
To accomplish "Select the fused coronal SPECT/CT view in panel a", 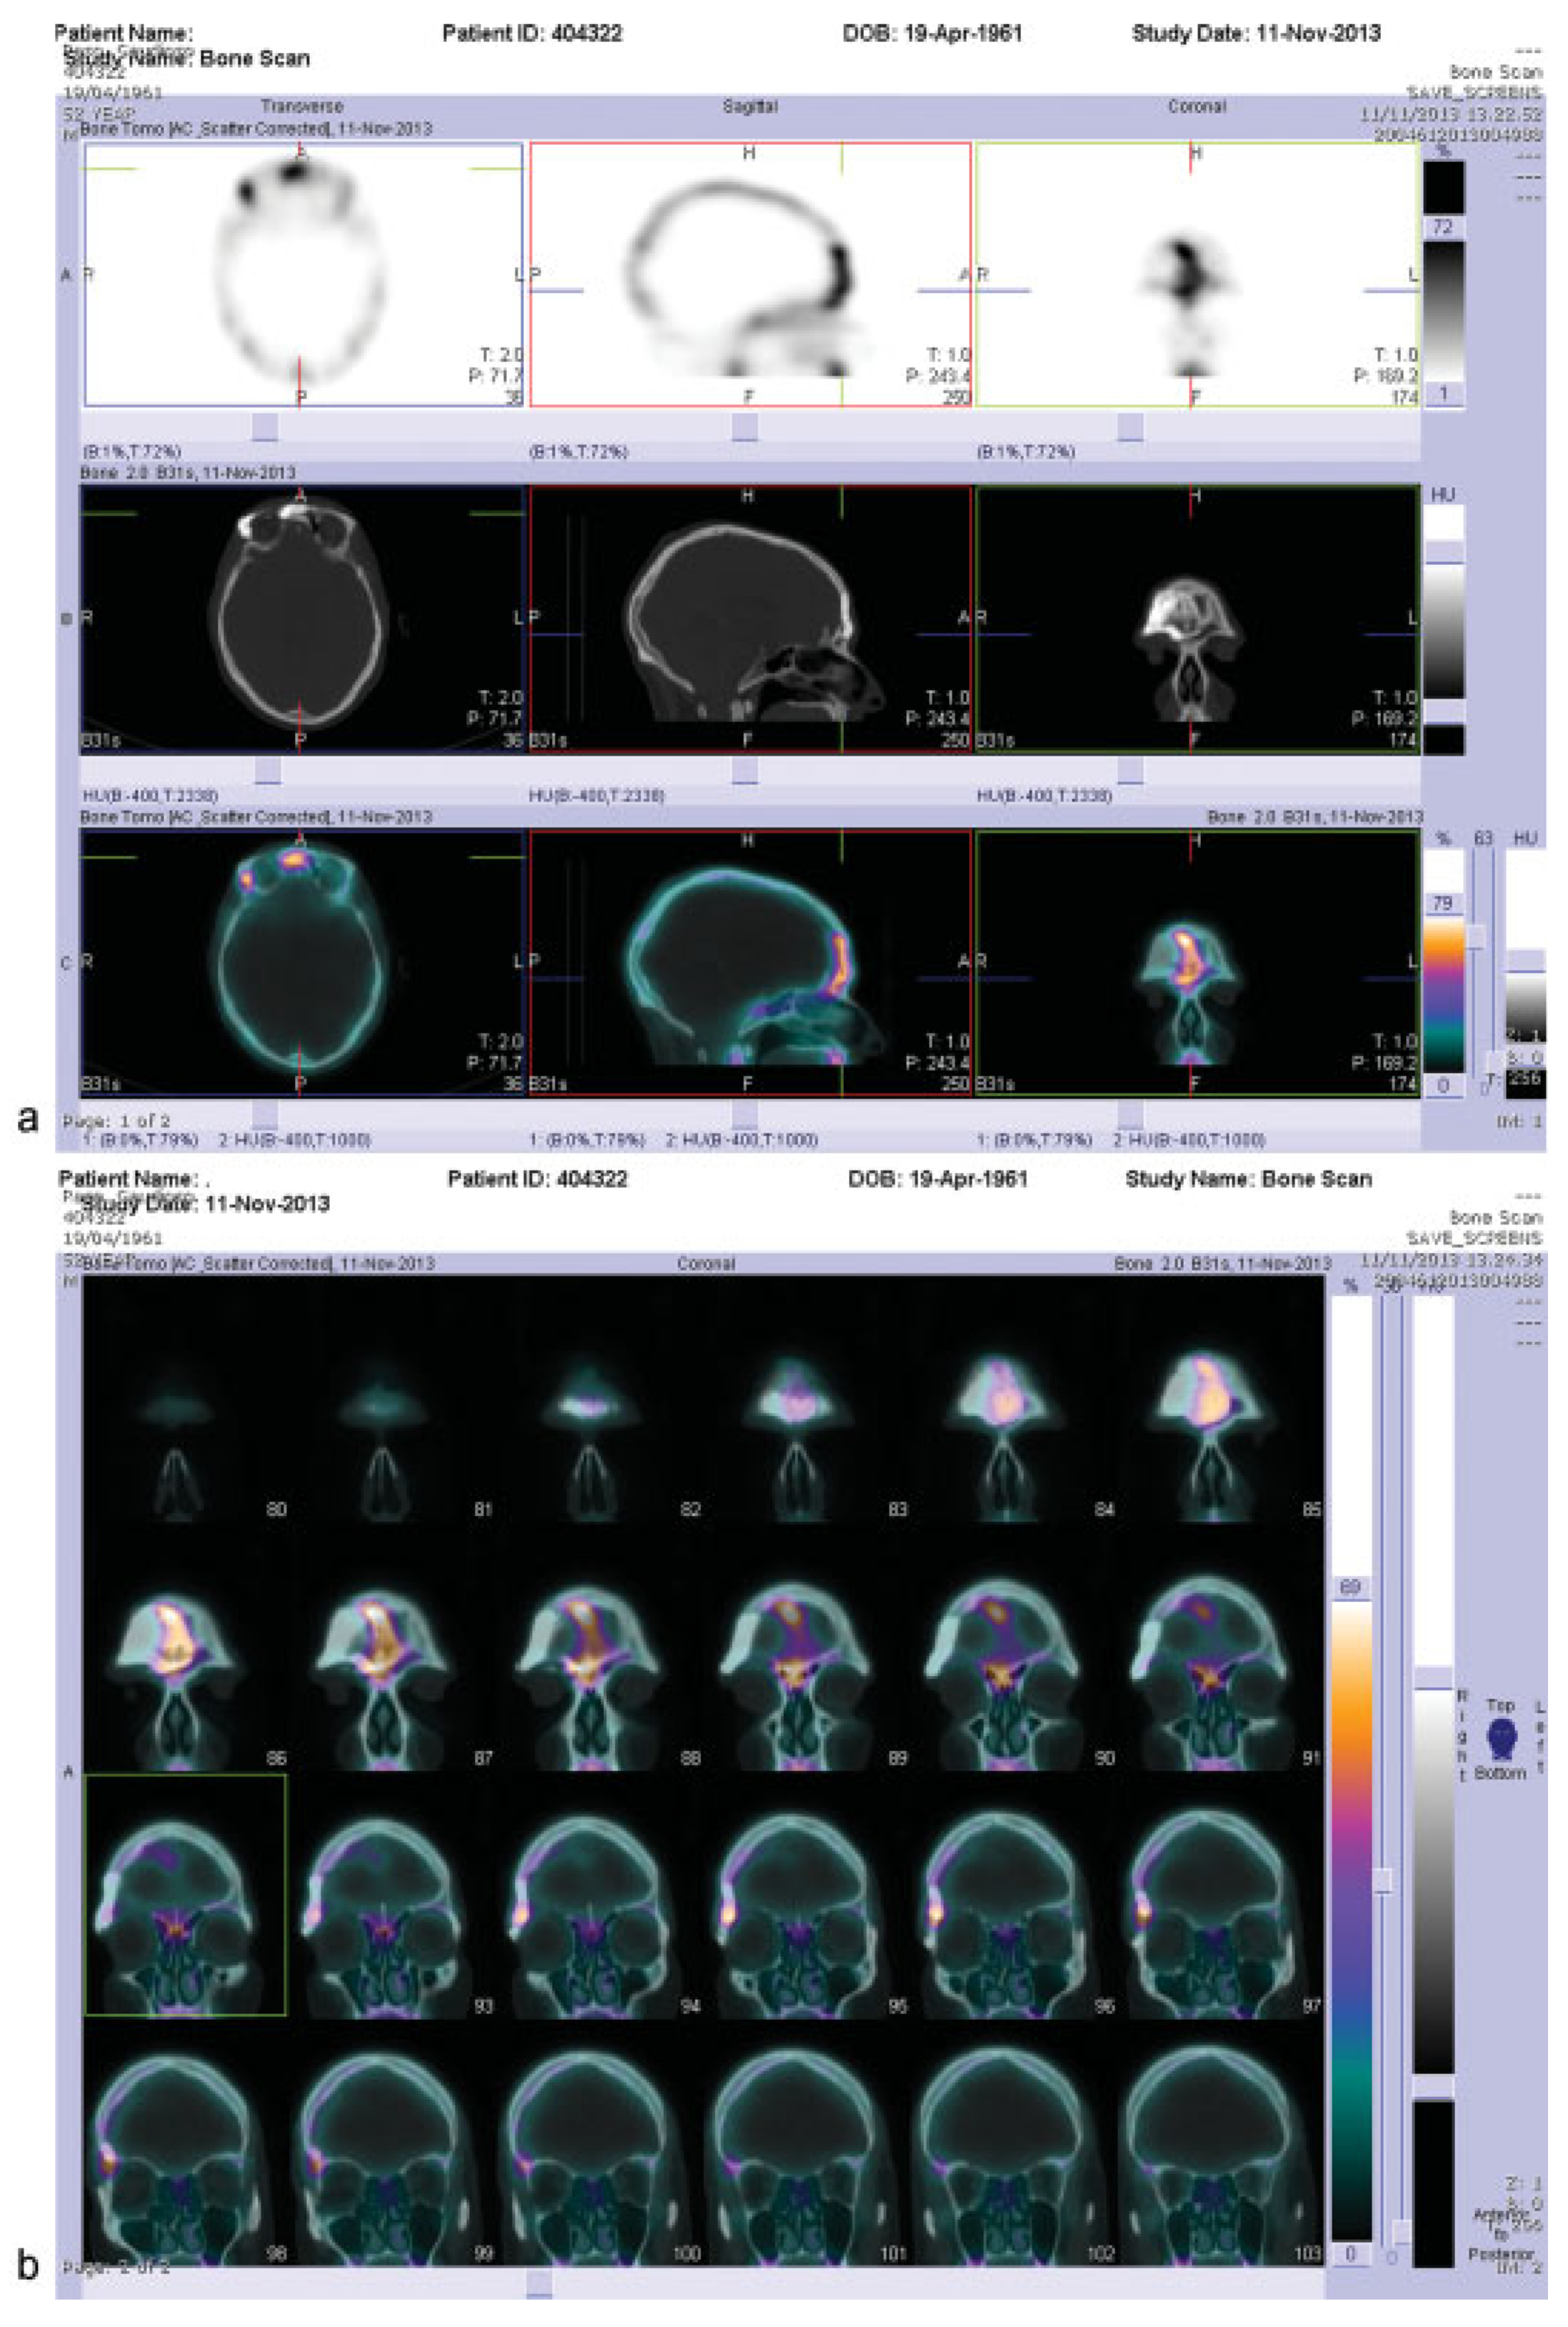I will point(1197,962).
